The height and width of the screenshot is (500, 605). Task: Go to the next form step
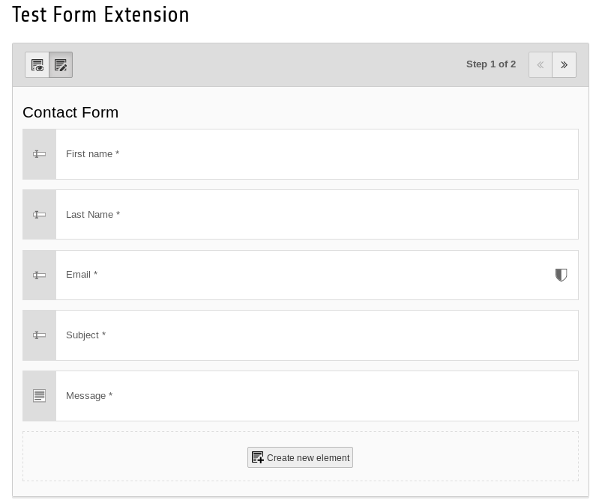[564, 65]
